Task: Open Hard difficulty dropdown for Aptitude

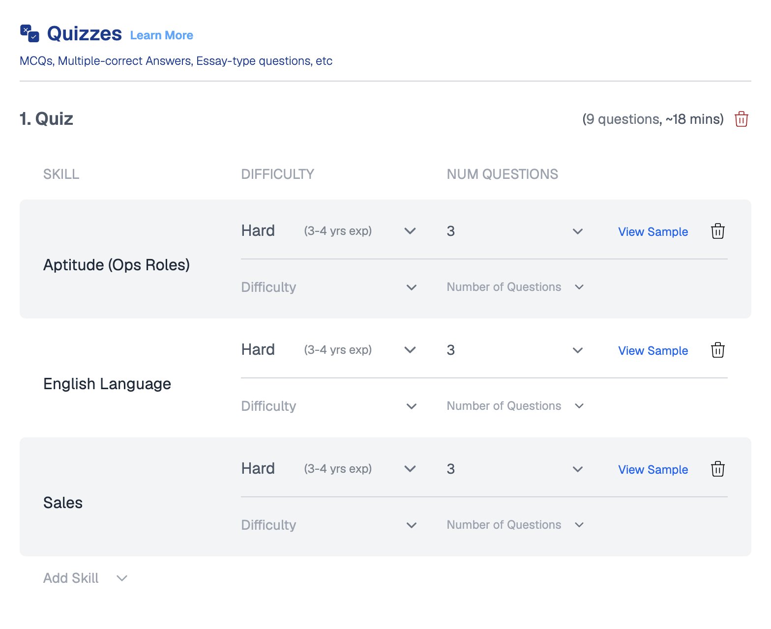Action: click(x=329, y=230)
